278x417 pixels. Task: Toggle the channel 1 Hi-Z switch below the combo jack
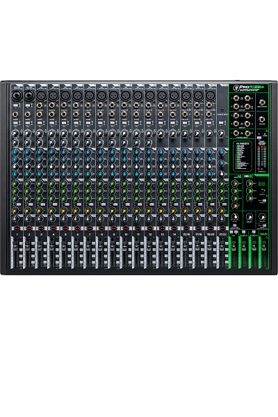click(15, 106)
